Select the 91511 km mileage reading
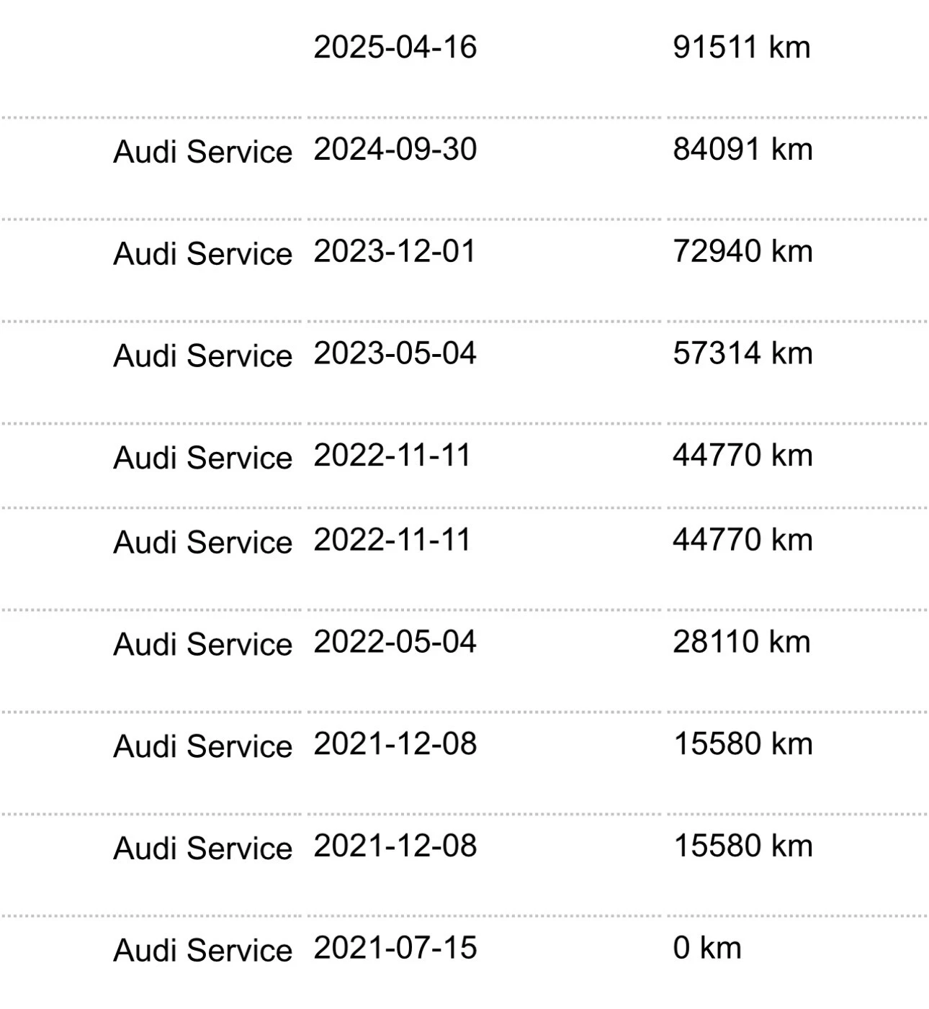929x1009 pixels. pyautogui.click(x=741, y=47)
